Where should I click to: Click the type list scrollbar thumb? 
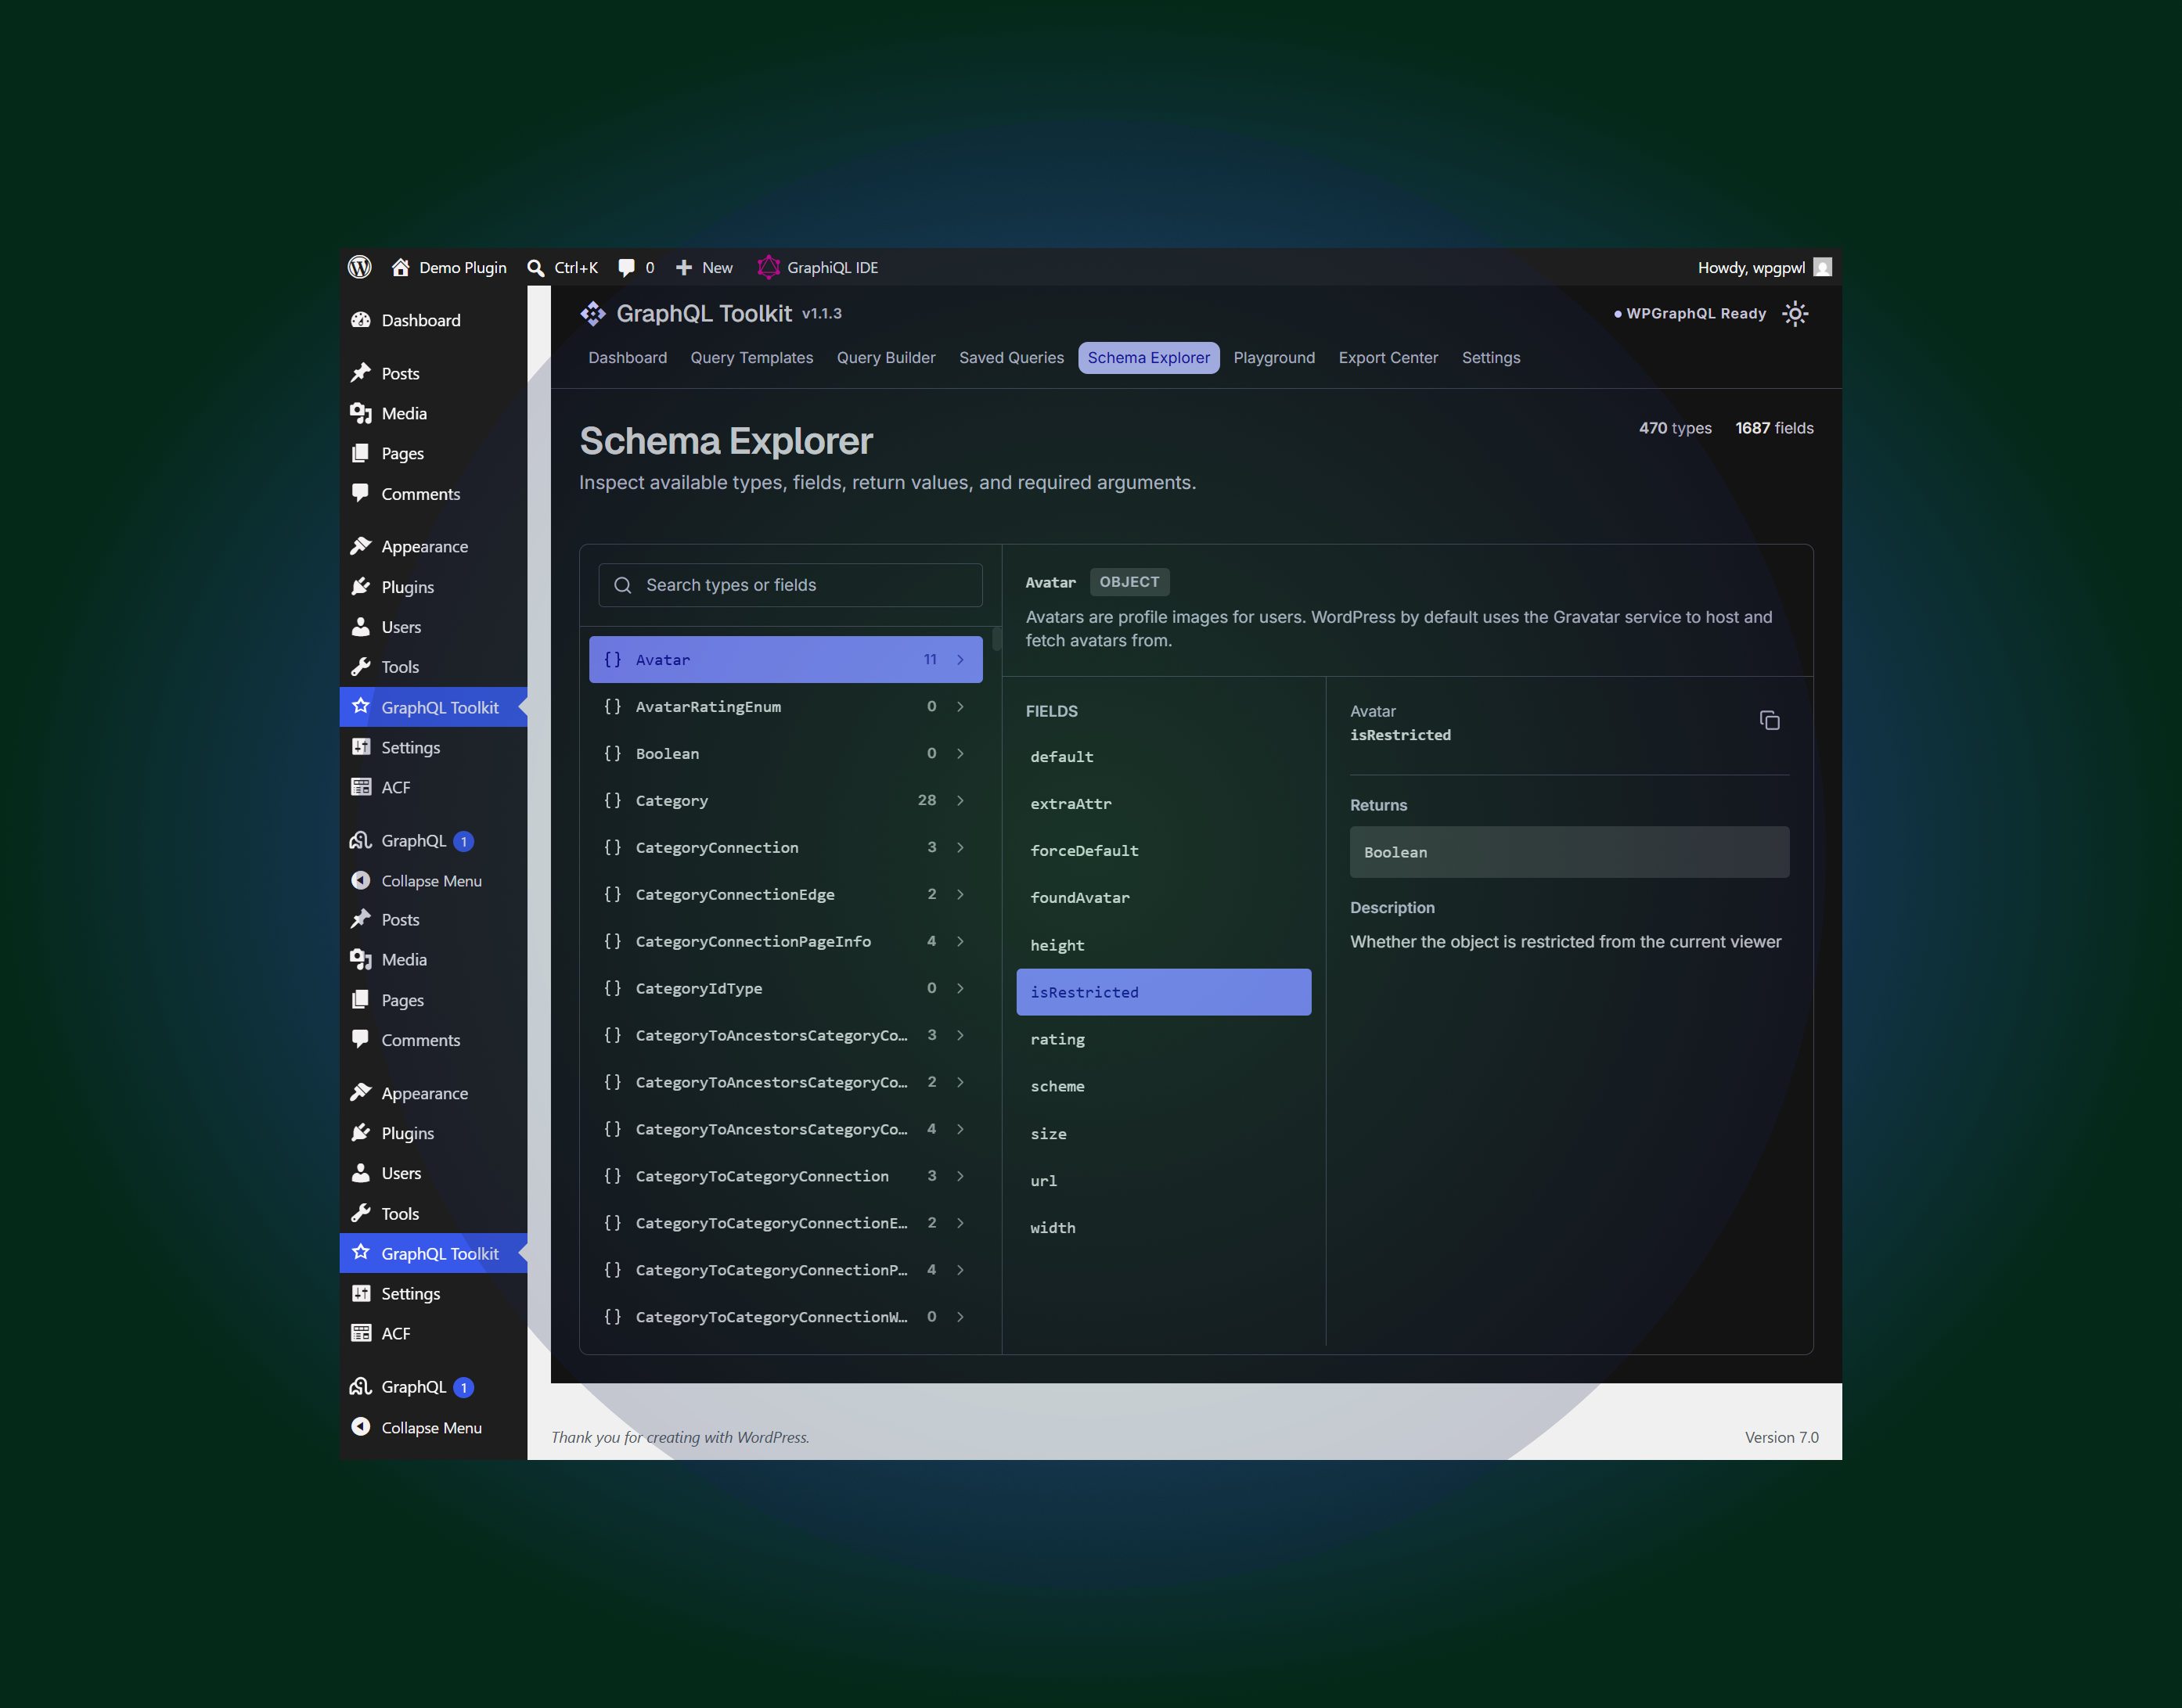(996, 639)
